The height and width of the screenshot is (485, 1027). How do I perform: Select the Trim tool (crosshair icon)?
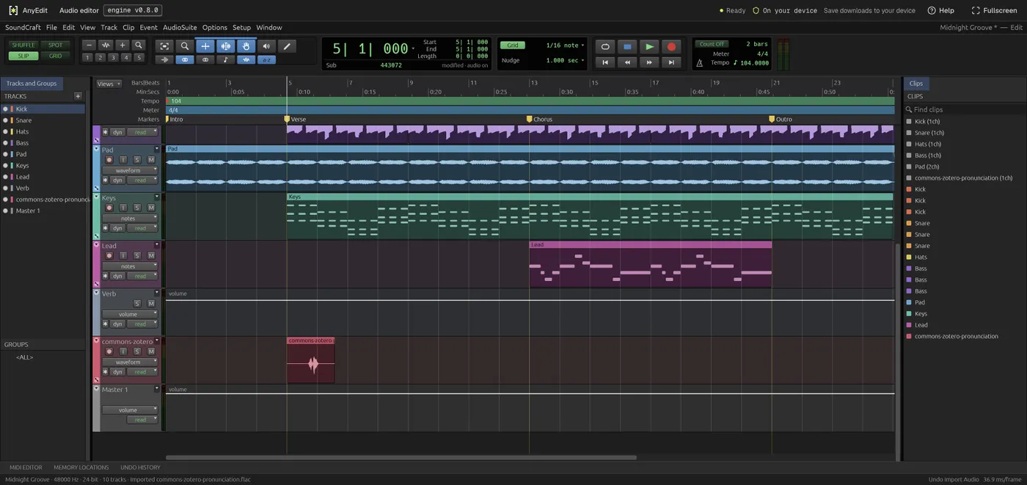tap(205, 46)
